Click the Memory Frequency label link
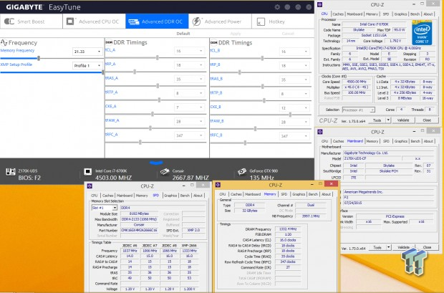This screenshot has width=444, height=293. pos(18,50)
